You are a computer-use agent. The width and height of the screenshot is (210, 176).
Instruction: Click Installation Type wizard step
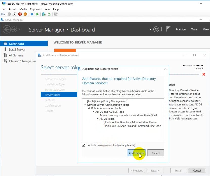[54, 84]
